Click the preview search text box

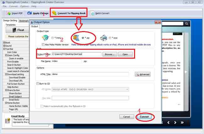tap(172, 23)
